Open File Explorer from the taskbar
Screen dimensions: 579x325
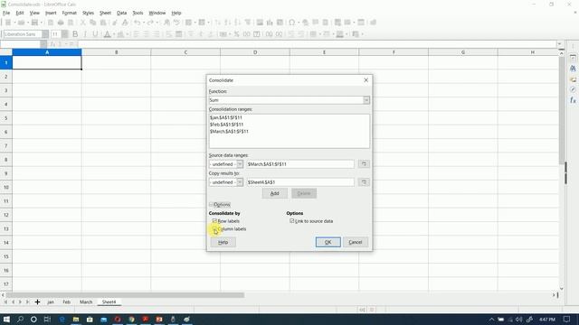tap(76, 319)
